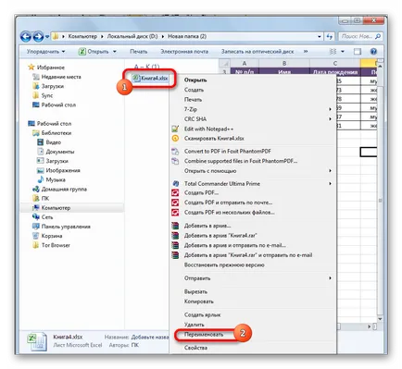Click the Музыка note icon
The width and height of the screenshot is (402, 369).
pos(40,179)
